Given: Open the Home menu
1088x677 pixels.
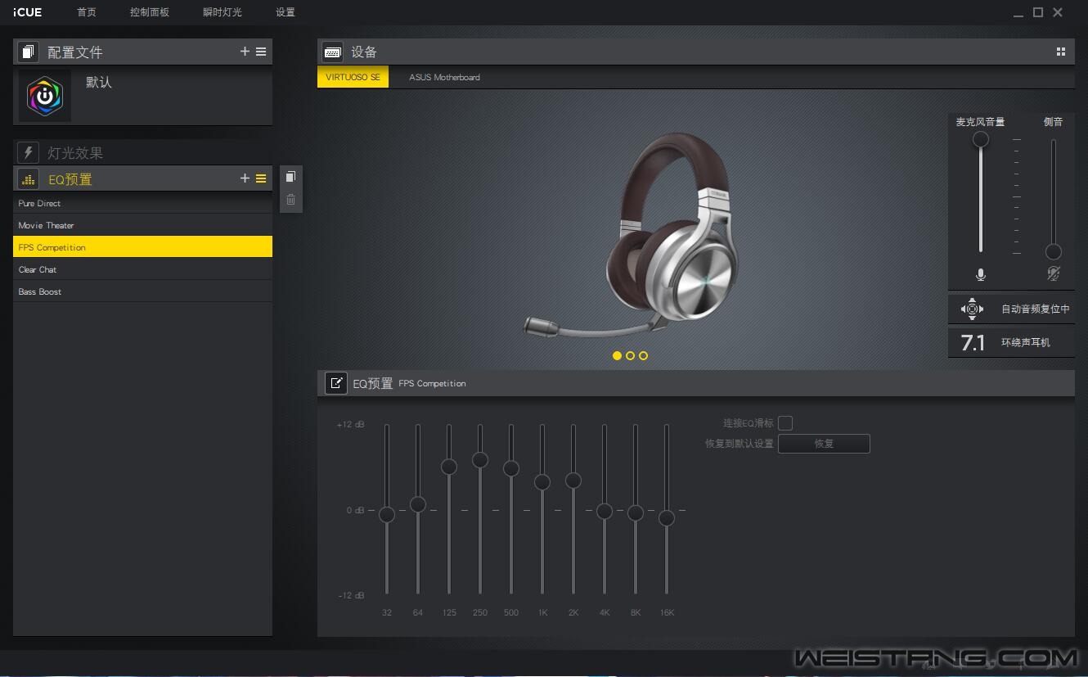Looking at the screenshot, I should [87, 12].
